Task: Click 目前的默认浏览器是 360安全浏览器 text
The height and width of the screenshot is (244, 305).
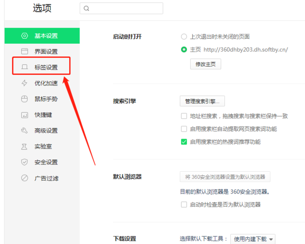Action: 225,192
